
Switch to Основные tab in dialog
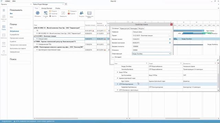coord(115,28)
